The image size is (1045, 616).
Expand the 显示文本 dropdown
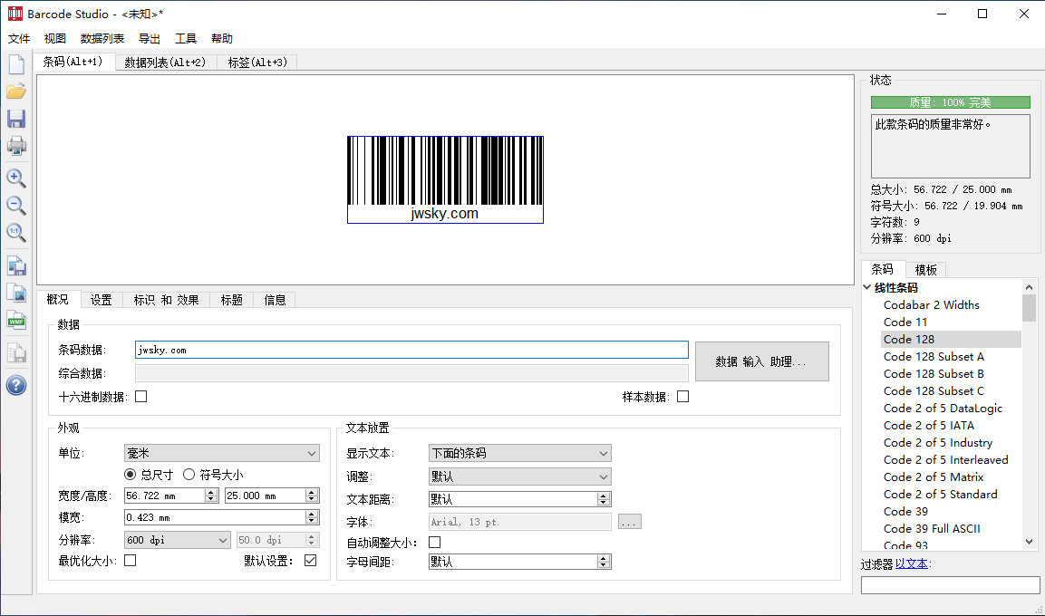[x=519, y=453]
